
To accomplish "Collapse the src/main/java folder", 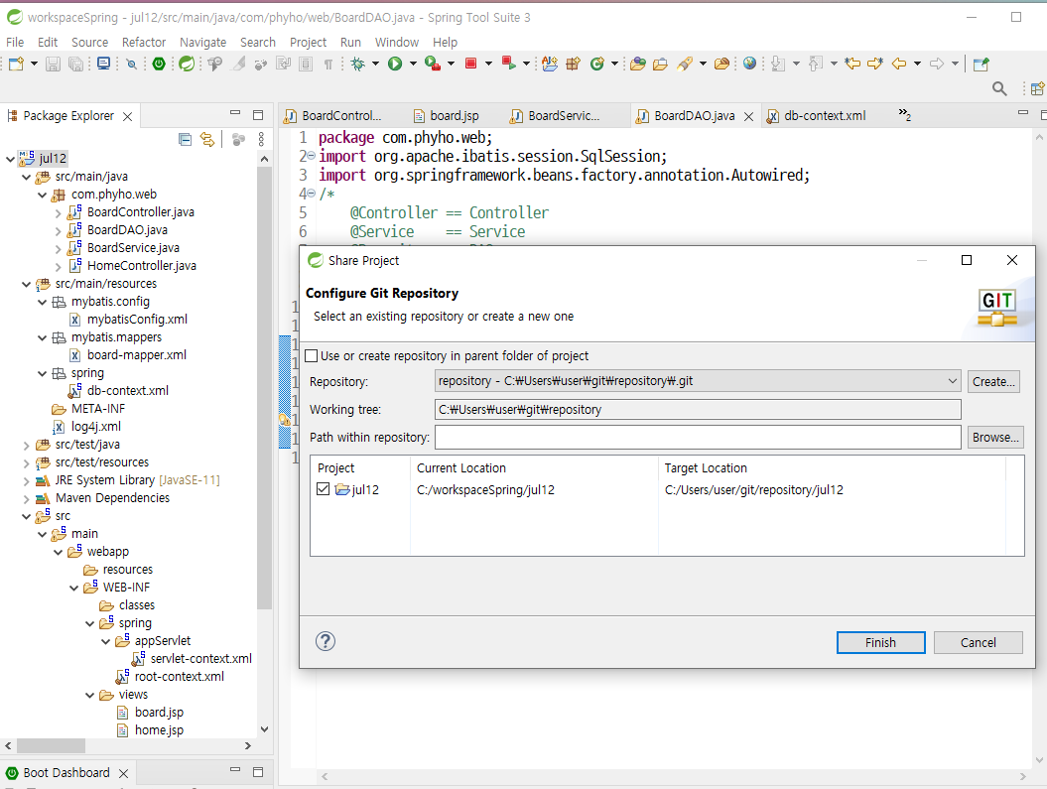I will [x=26, y=177].
